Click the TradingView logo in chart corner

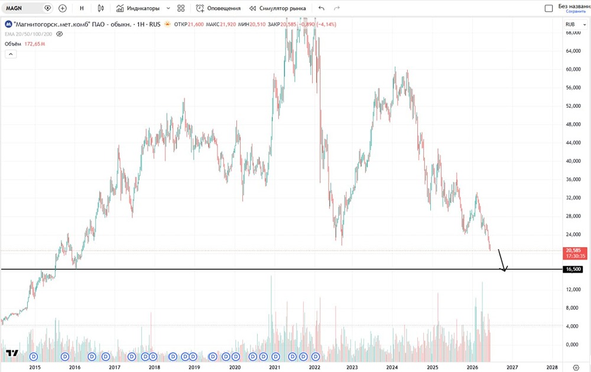(12, 353)
